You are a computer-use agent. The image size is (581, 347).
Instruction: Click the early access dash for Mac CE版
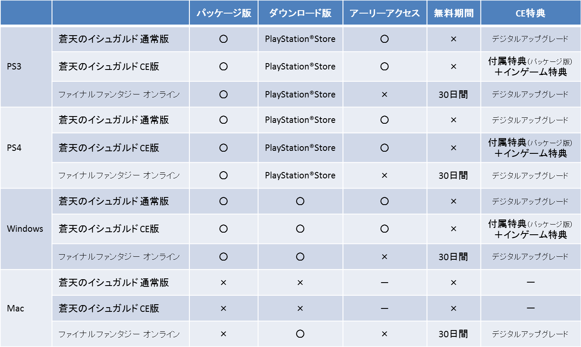tap(384, 308)
